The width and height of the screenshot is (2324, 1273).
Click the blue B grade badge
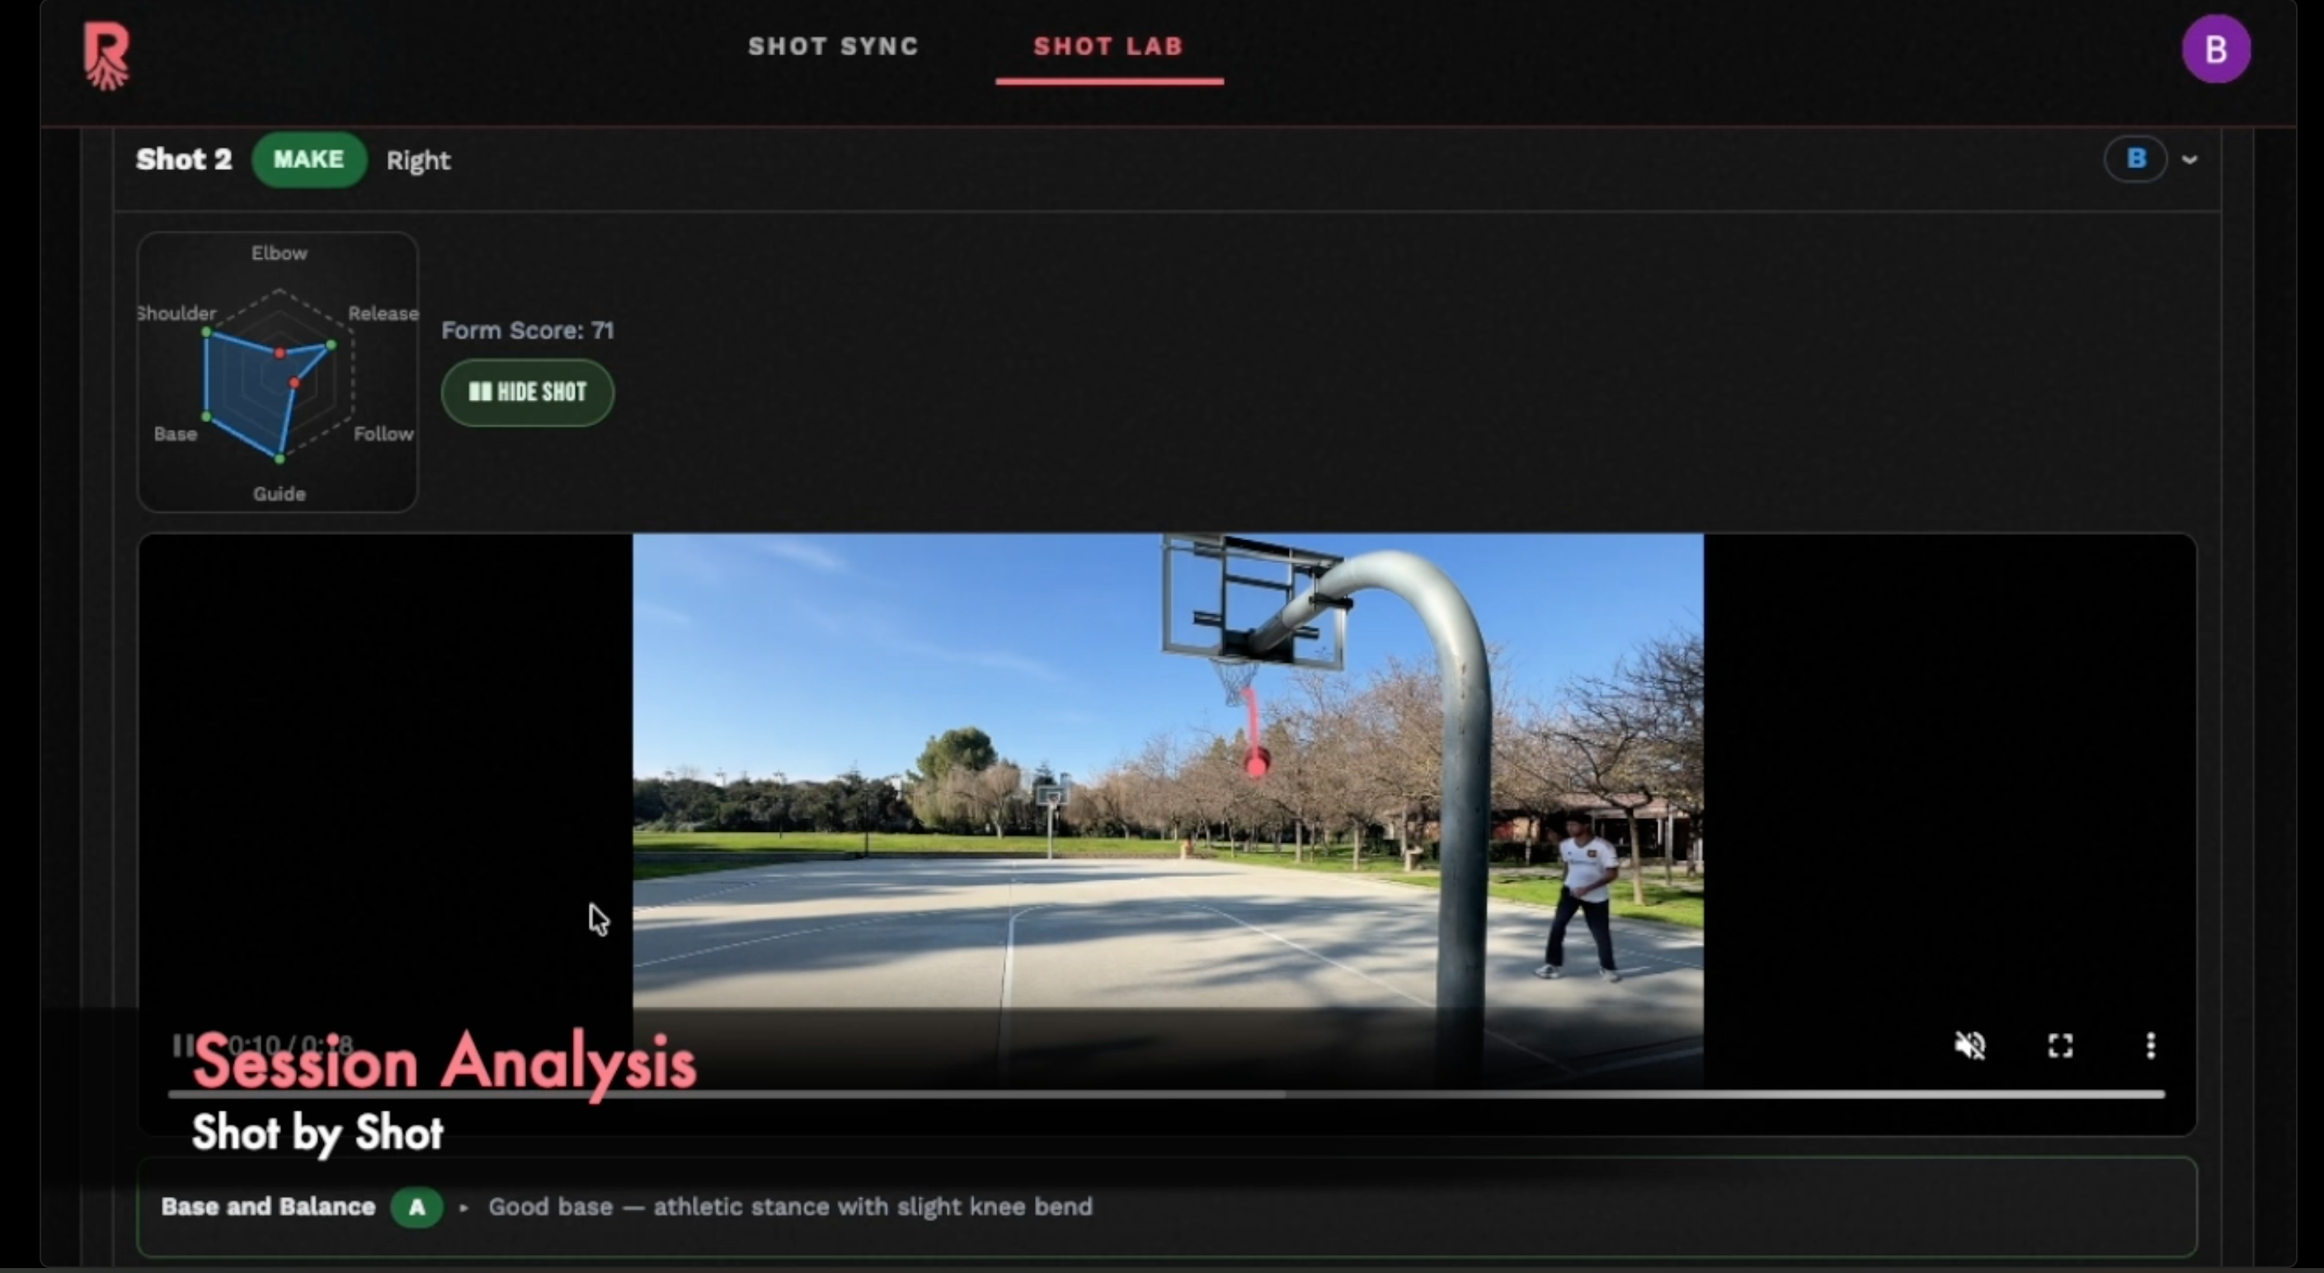click(x=2134, y=160)
